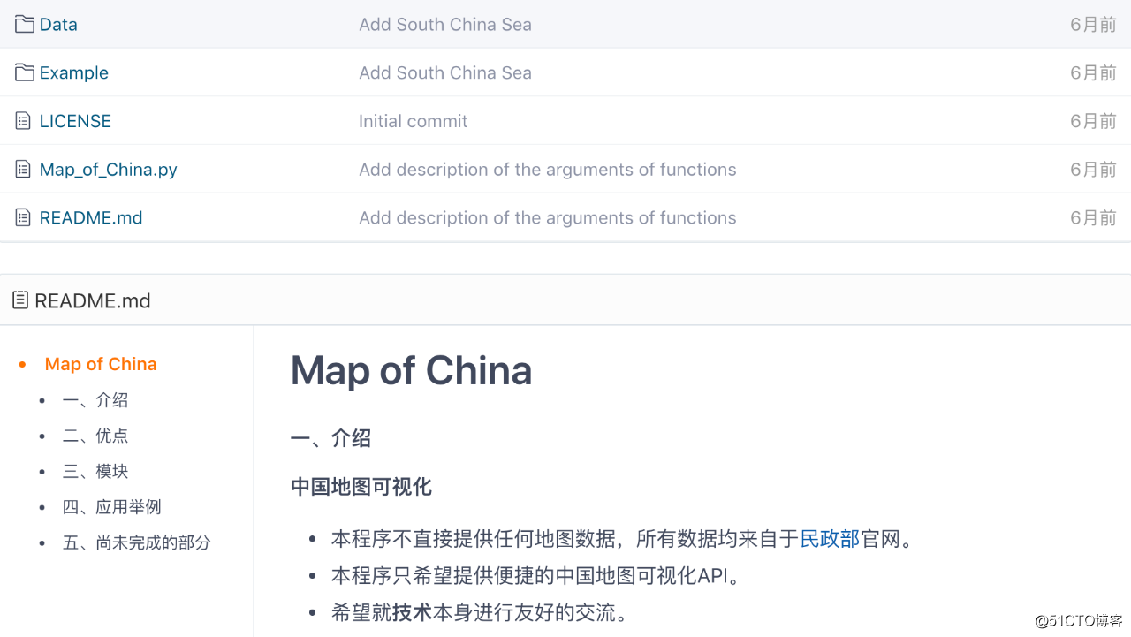Select 二、优点 in the sidebar outline
Image resolution: width=1131 pixels, height=637 pixels.
(x=95, y=436)
